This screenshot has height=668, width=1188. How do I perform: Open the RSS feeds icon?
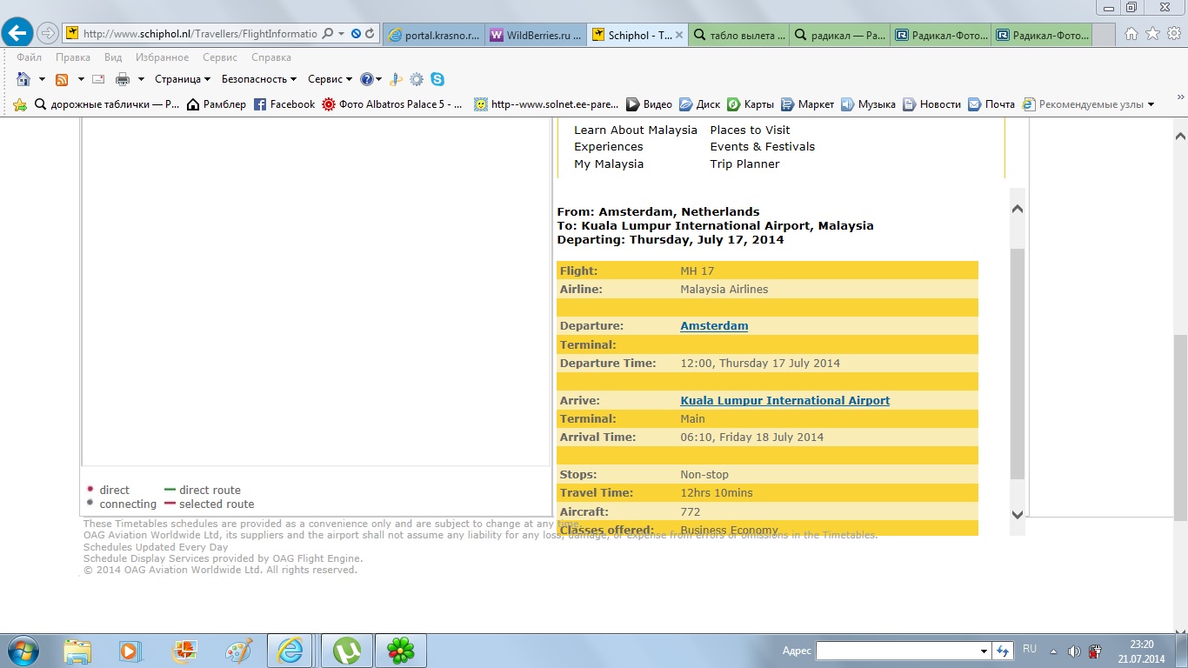(x=62, y=79)
